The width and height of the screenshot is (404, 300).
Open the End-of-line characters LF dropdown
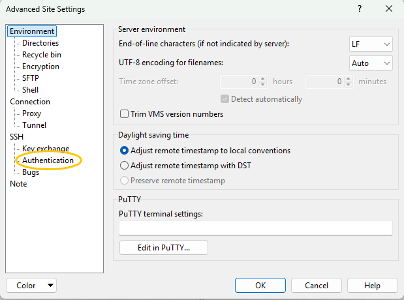pos(371,44)
